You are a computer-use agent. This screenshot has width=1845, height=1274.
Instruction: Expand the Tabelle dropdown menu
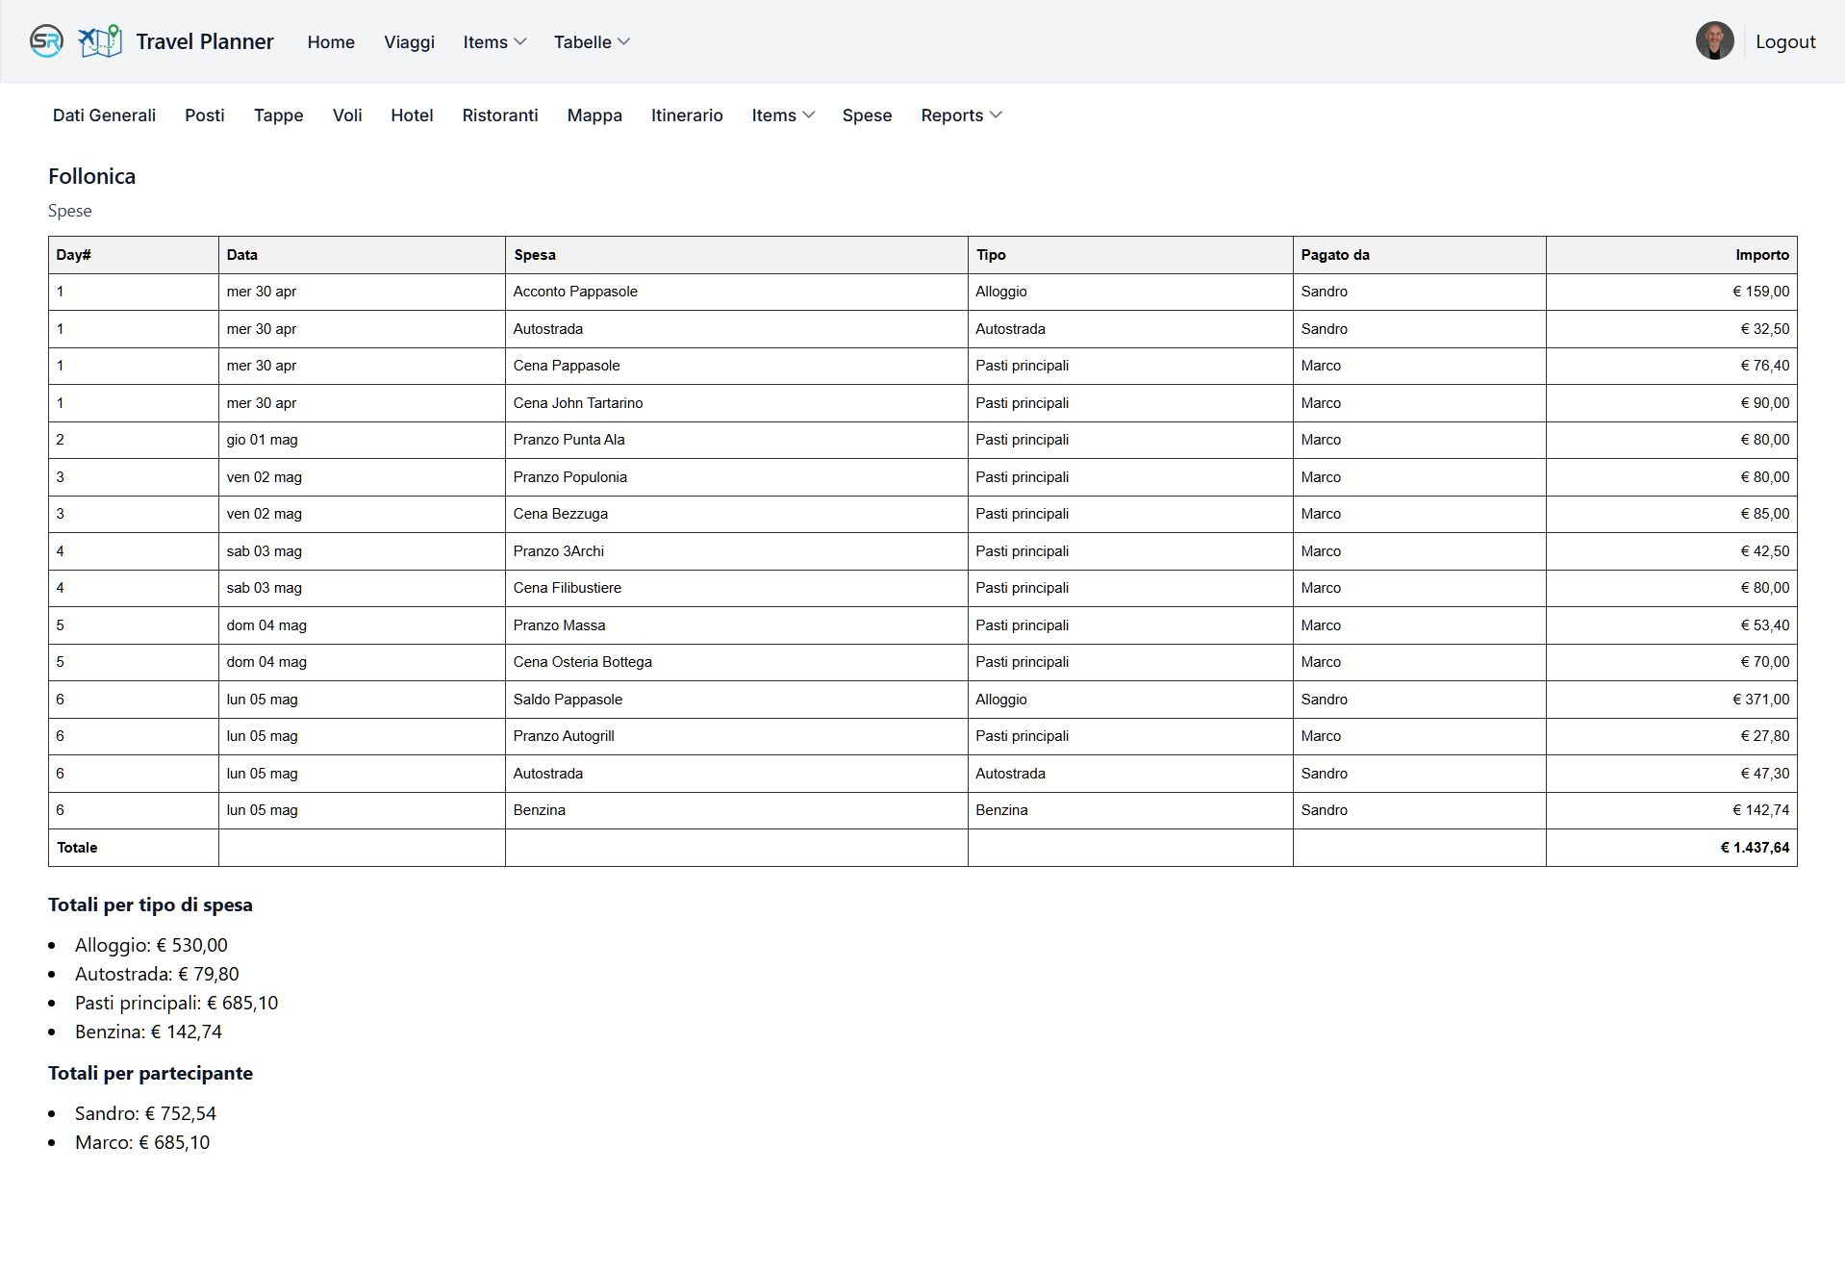click(x=592, y=42)
